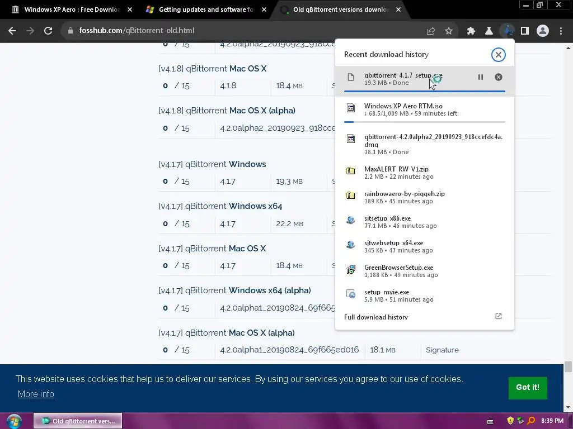Close the Recent download history popup
Viewport: 573px width, 429px height.
pyautogui.click(x=498, y=55)
